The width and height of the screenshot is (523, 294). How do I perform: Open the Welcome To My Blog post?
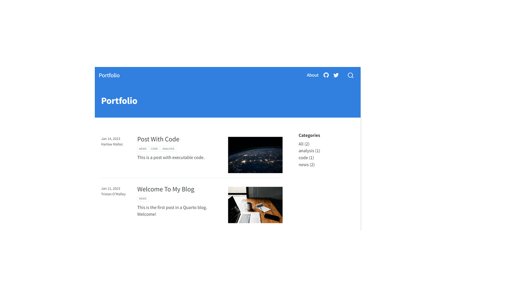(x=165, y=189)
